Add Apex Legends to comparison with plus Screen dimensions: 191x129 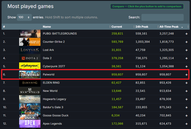pyautogui.click(x=187, y=124)
